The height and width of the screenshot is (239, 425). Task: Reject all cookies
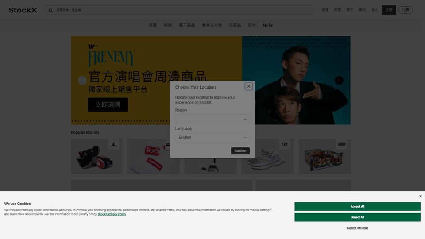pos(357,217)
